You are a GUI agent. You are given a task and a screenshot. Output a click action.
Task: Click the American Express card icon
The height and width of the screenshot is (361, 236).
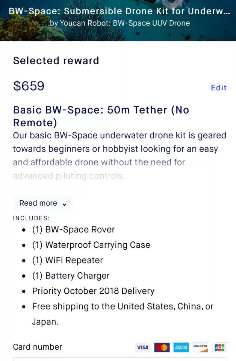182,347
